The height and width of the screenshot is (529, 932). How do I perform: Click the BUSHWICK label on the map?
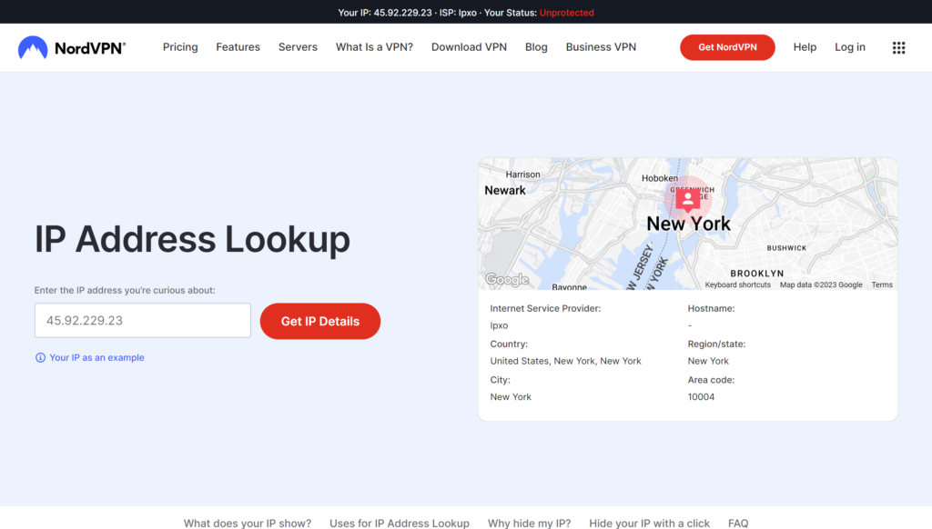tap(787, 248)
